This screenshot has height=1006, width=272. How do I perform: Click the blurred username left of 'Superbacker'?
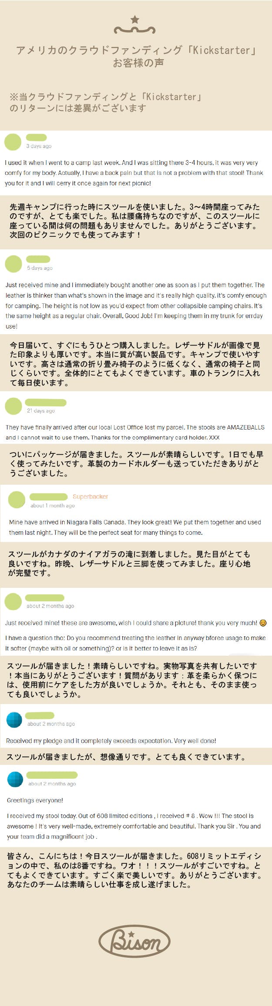click(x=48, y=496)
